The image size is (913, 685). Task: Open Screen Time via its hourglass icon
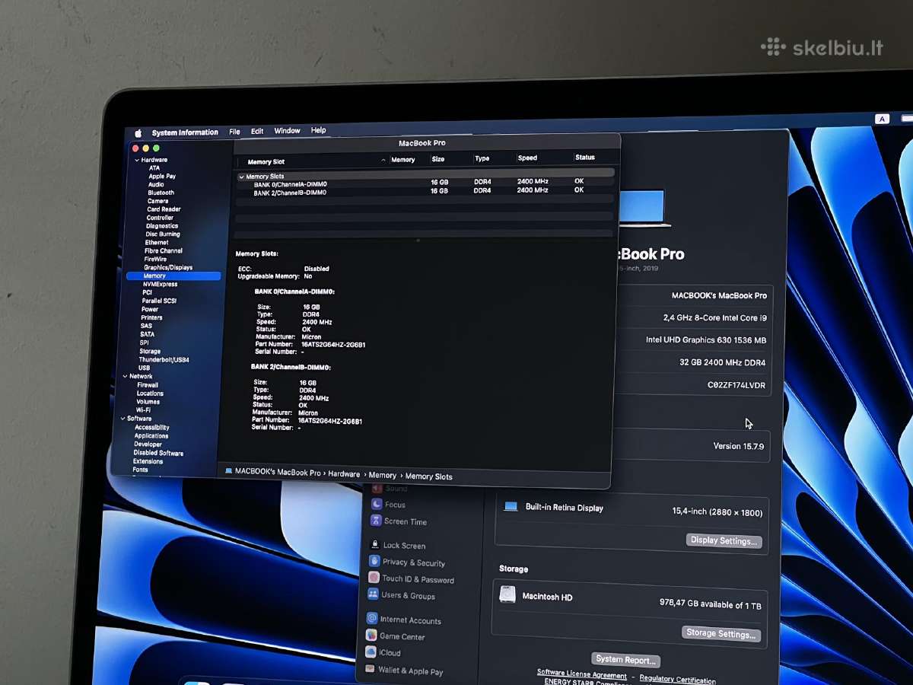tap(376, 521)
